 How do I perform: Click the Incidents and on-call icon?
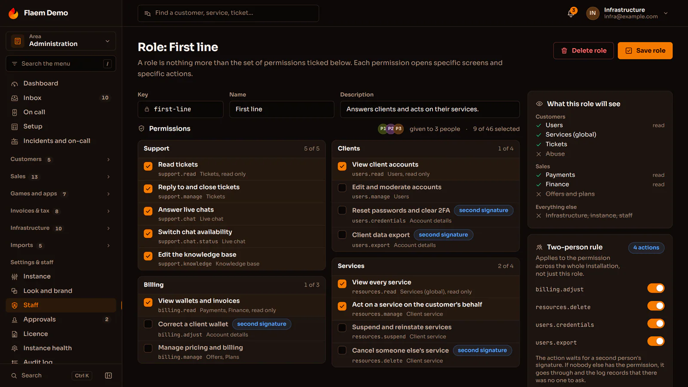(x=15, y=141)
